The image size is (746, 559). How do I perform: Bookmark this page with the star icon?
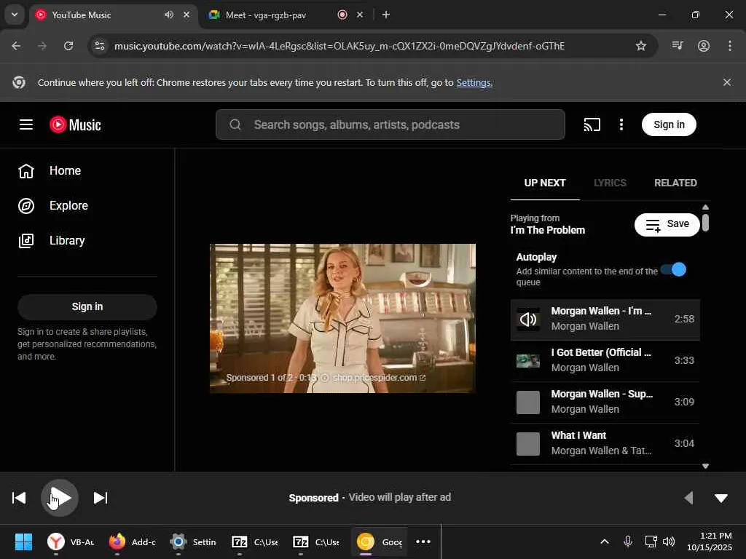point(641,46)
